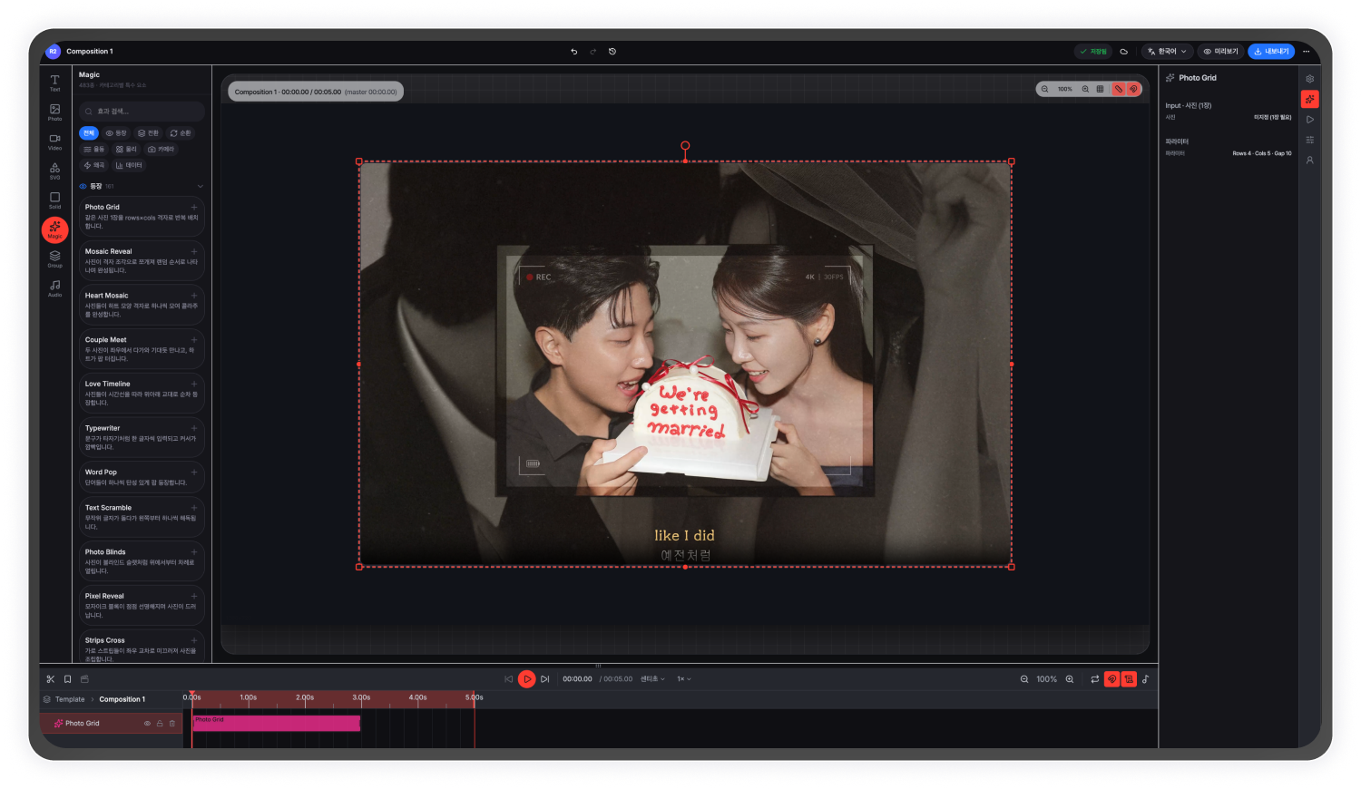Toggle the canvas grid overlay icon
Screen dimensions: 1361x789
[1100, 89]
